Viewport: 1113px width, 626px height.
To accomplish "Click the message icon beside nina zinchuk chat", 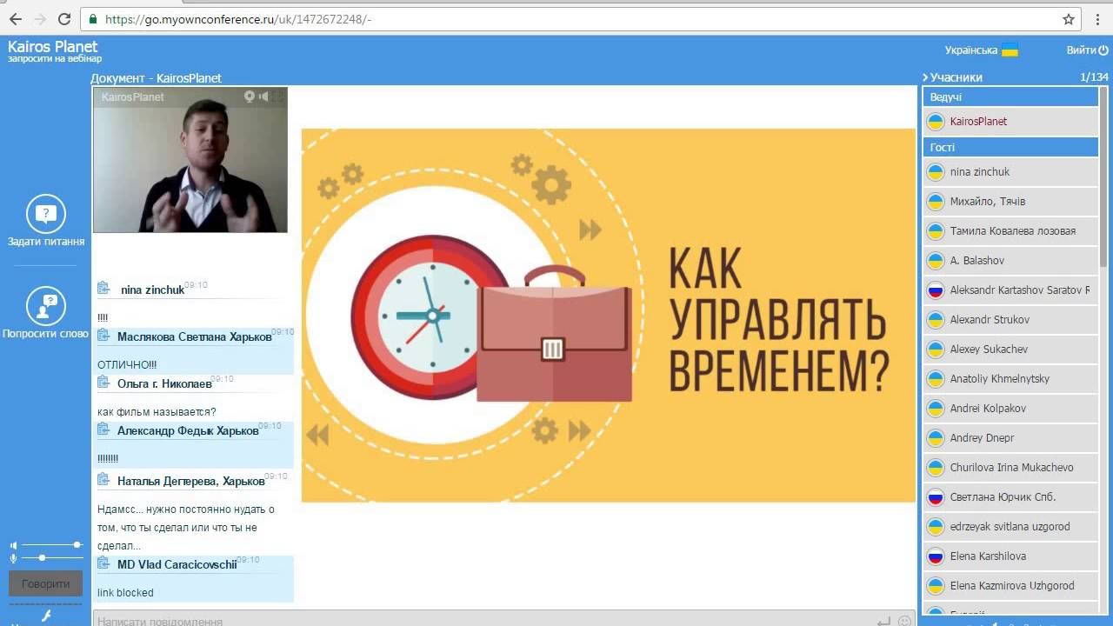I will pos(103,289).
